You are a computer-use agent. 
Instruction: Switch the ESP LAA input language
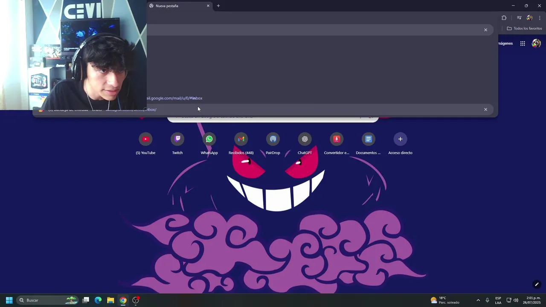pos(498,300)
